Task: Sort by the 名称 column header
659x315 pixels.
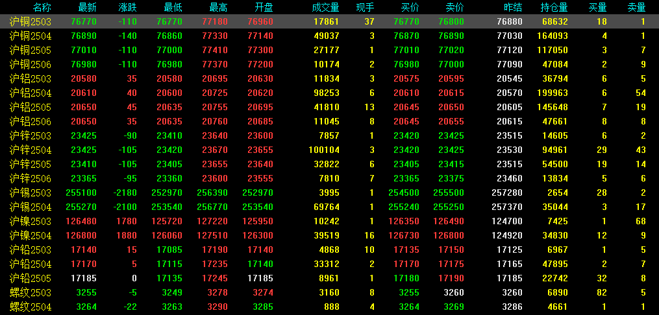Action: pos(43,7)
